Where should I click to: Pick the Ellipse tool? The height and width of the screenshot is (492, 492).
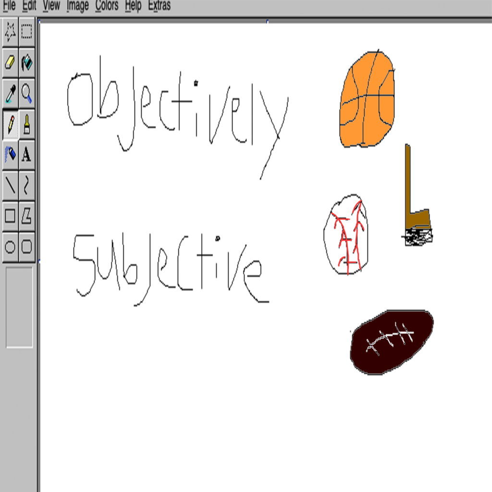[11, 247]
